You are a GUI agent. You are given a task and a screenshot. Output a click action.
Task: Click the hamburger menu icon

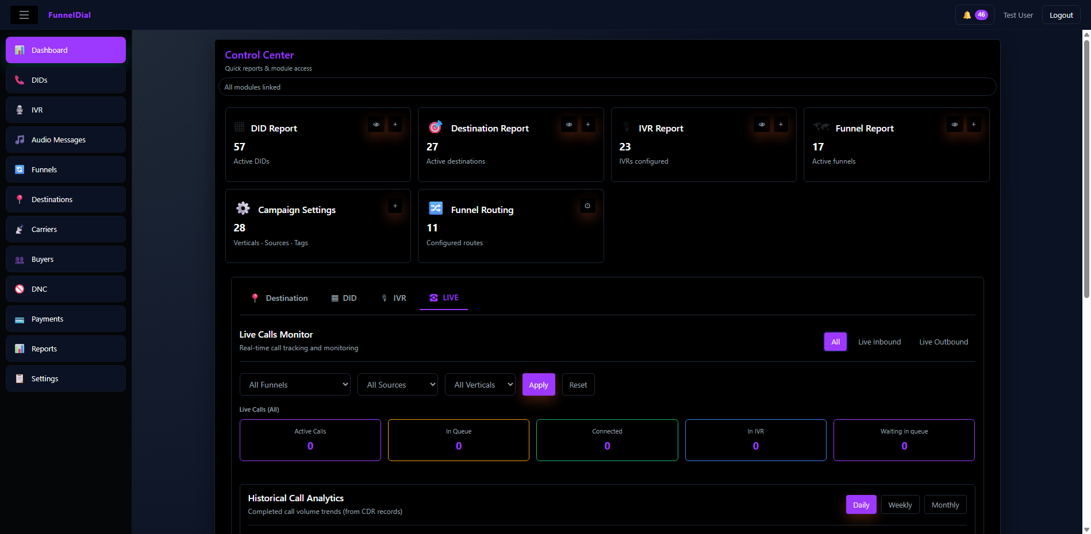click(x=24, y=15)
